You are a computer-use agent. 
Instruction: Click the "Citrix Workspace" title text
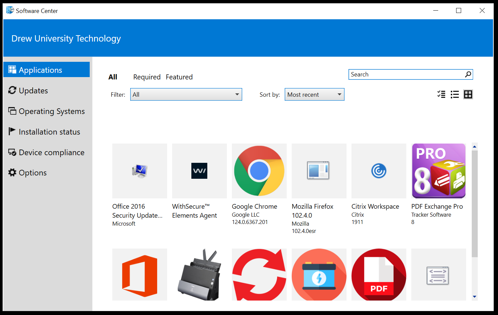pos(375,206)
